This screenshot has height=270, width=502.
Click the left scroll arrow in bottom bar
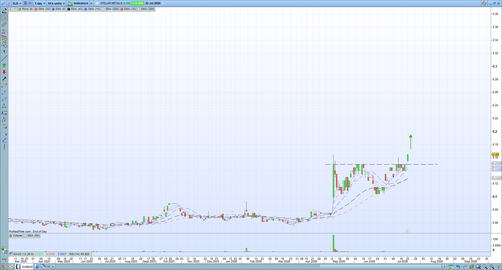click(53, 267)
